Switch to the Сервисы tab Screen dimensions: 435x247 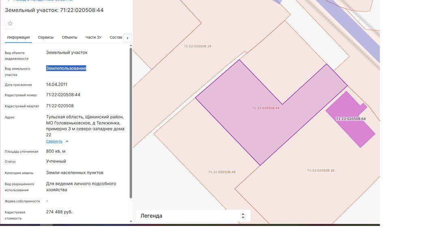click(46, 37)
